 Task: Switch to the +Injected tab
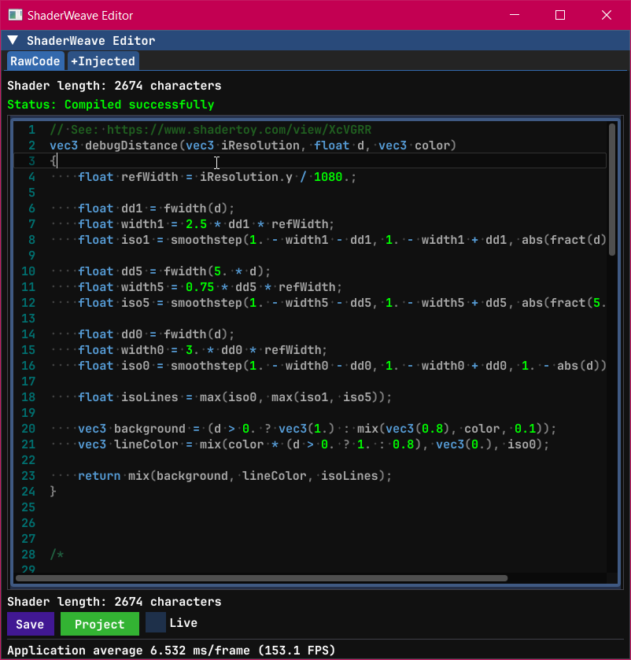click(102, 60)
